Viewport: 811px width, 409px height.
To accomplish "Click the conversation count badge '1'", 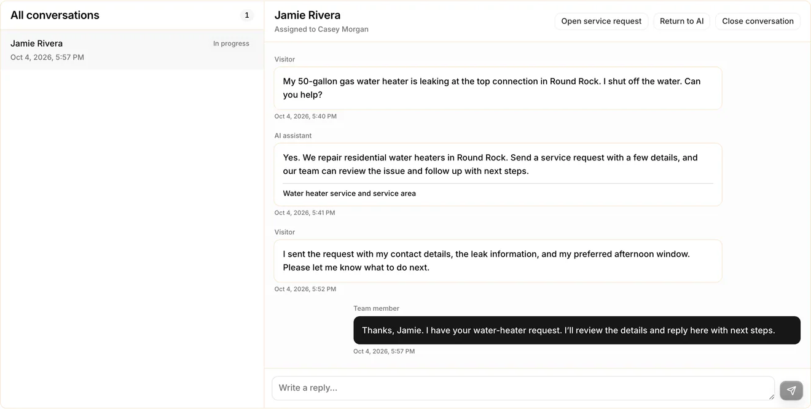I will pyautogui.click(x=247, y=15).
